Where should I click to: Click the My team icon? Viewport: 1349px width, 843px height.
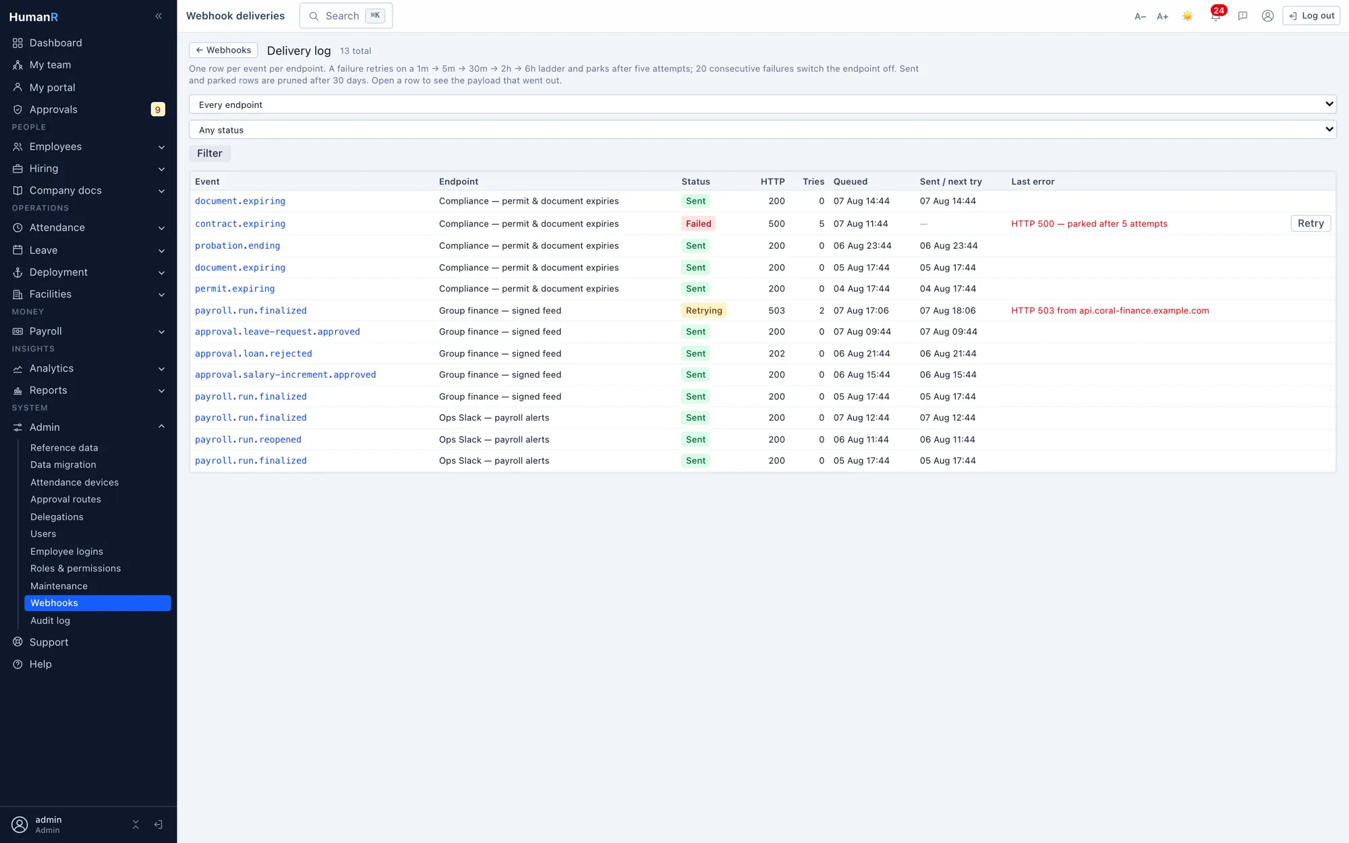pos(18,65)
